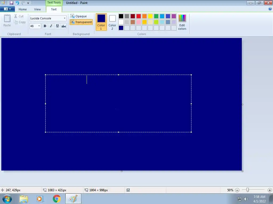This screenshot has width=273, height=204.
Task: Click inside the text box on canvas
Action: (118, 104)
